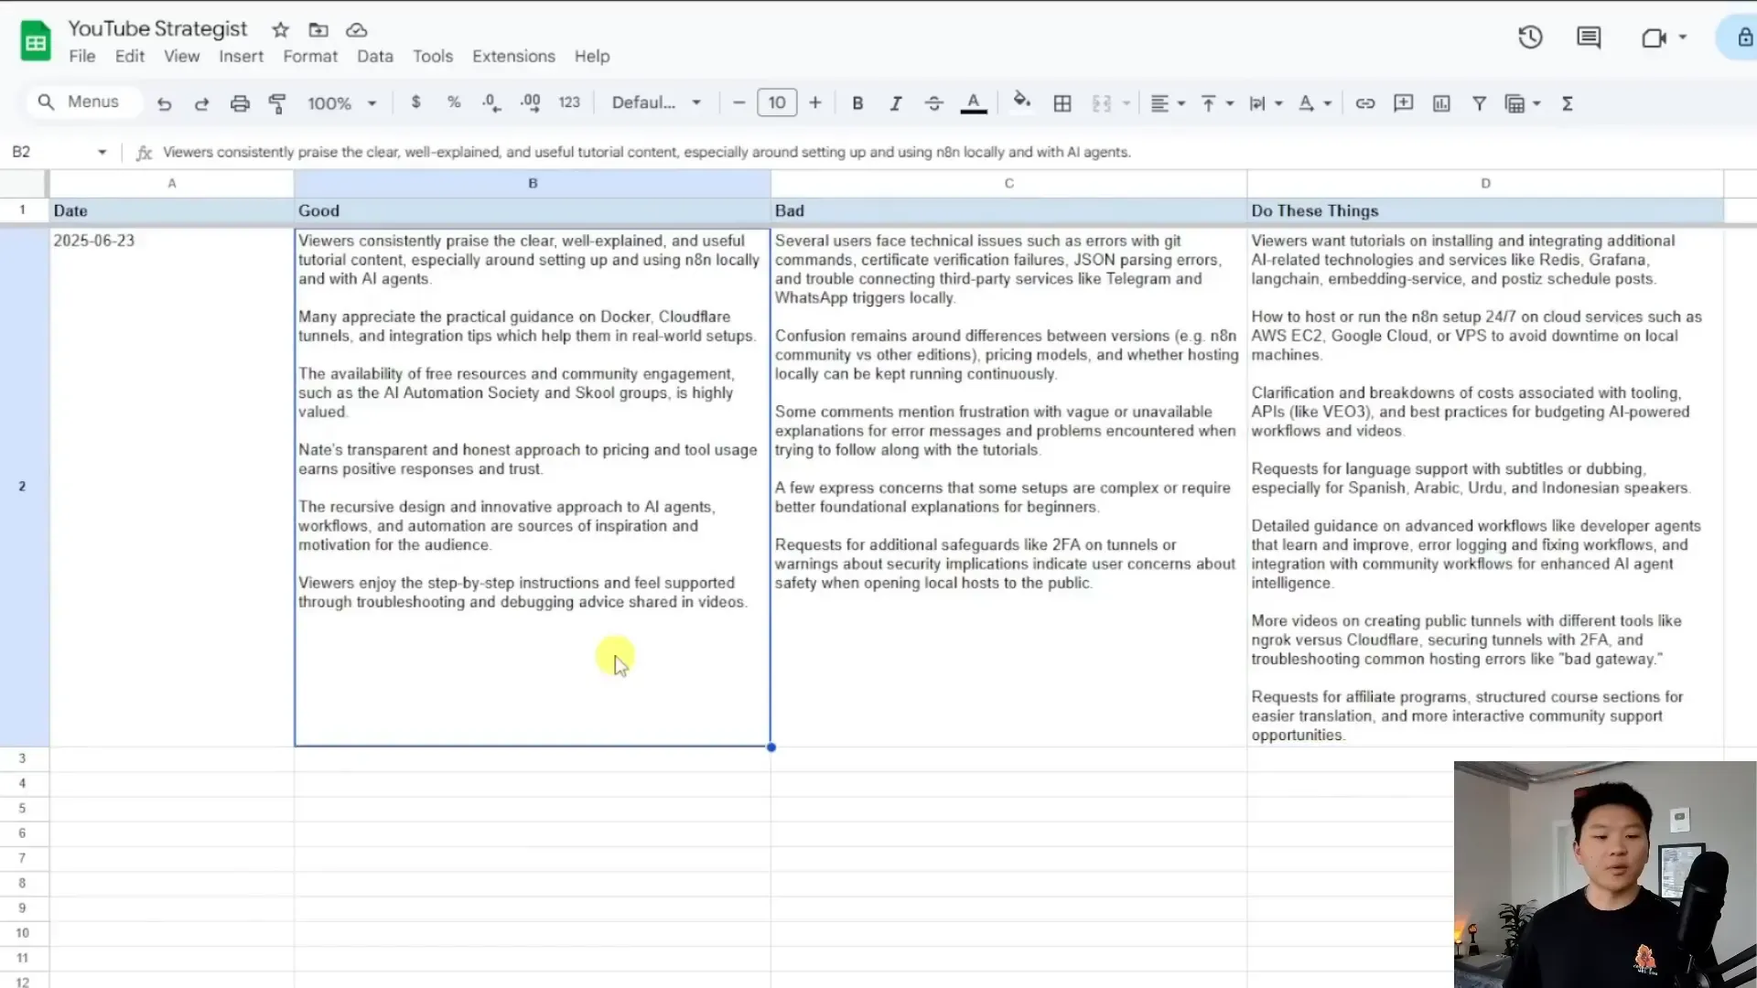Open the Extensions menu
This screenshot has width=1757, height=988.
513,56
